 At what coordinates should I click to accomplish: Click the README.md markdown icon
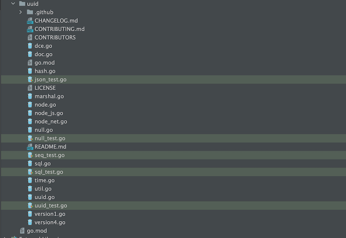pos(30,147)
